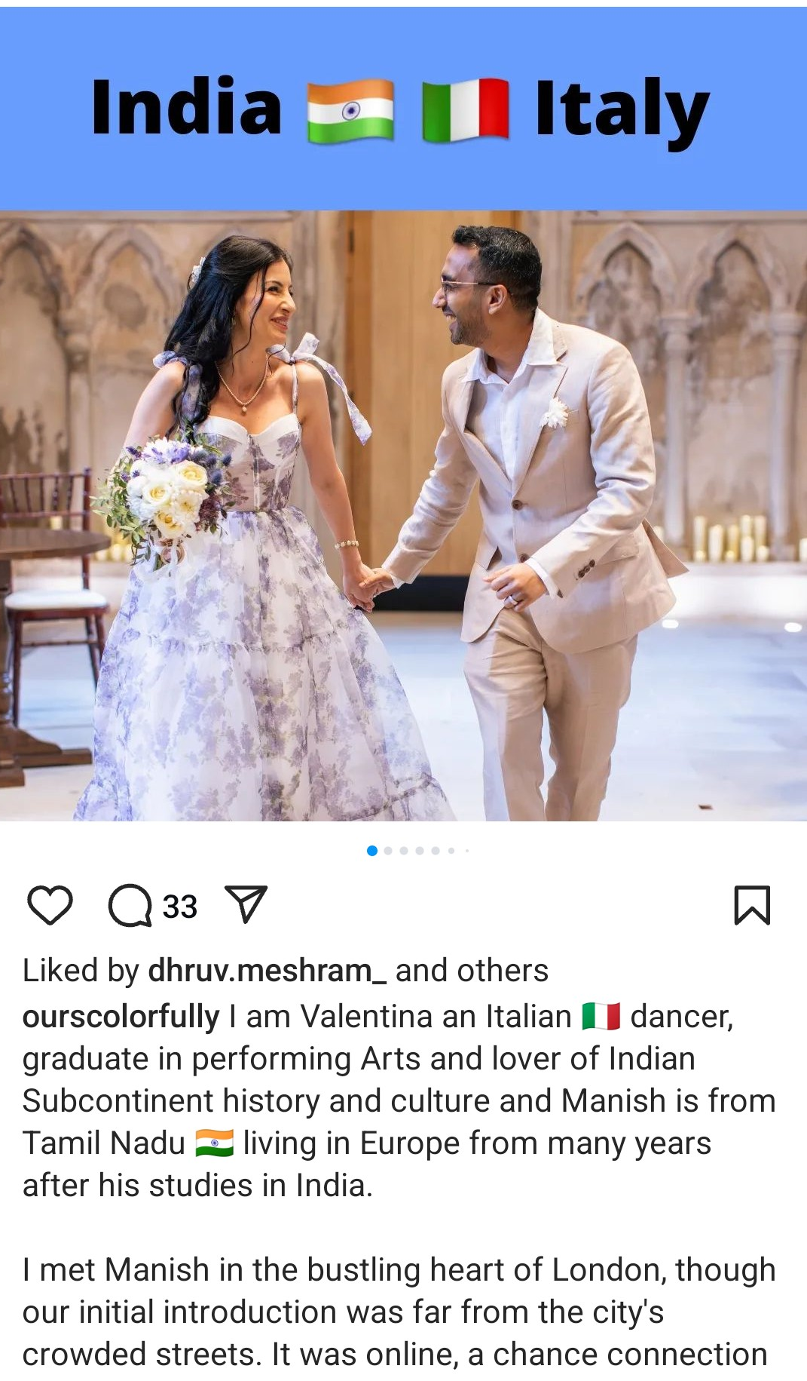Open dhruv.meshram_ profile link
This screenshot has width=807, height=1381.
(x=267, y=971)
